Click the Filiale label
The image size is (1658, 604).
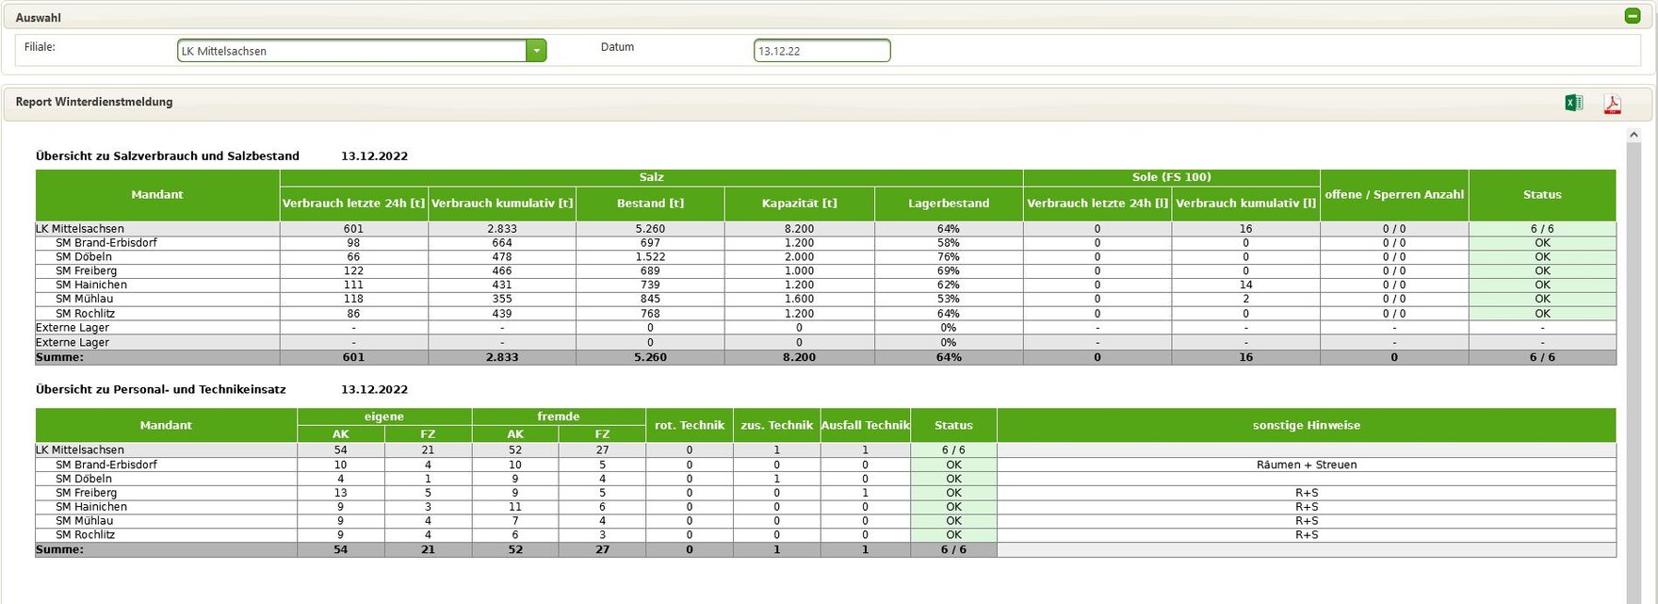coord(40,47)
